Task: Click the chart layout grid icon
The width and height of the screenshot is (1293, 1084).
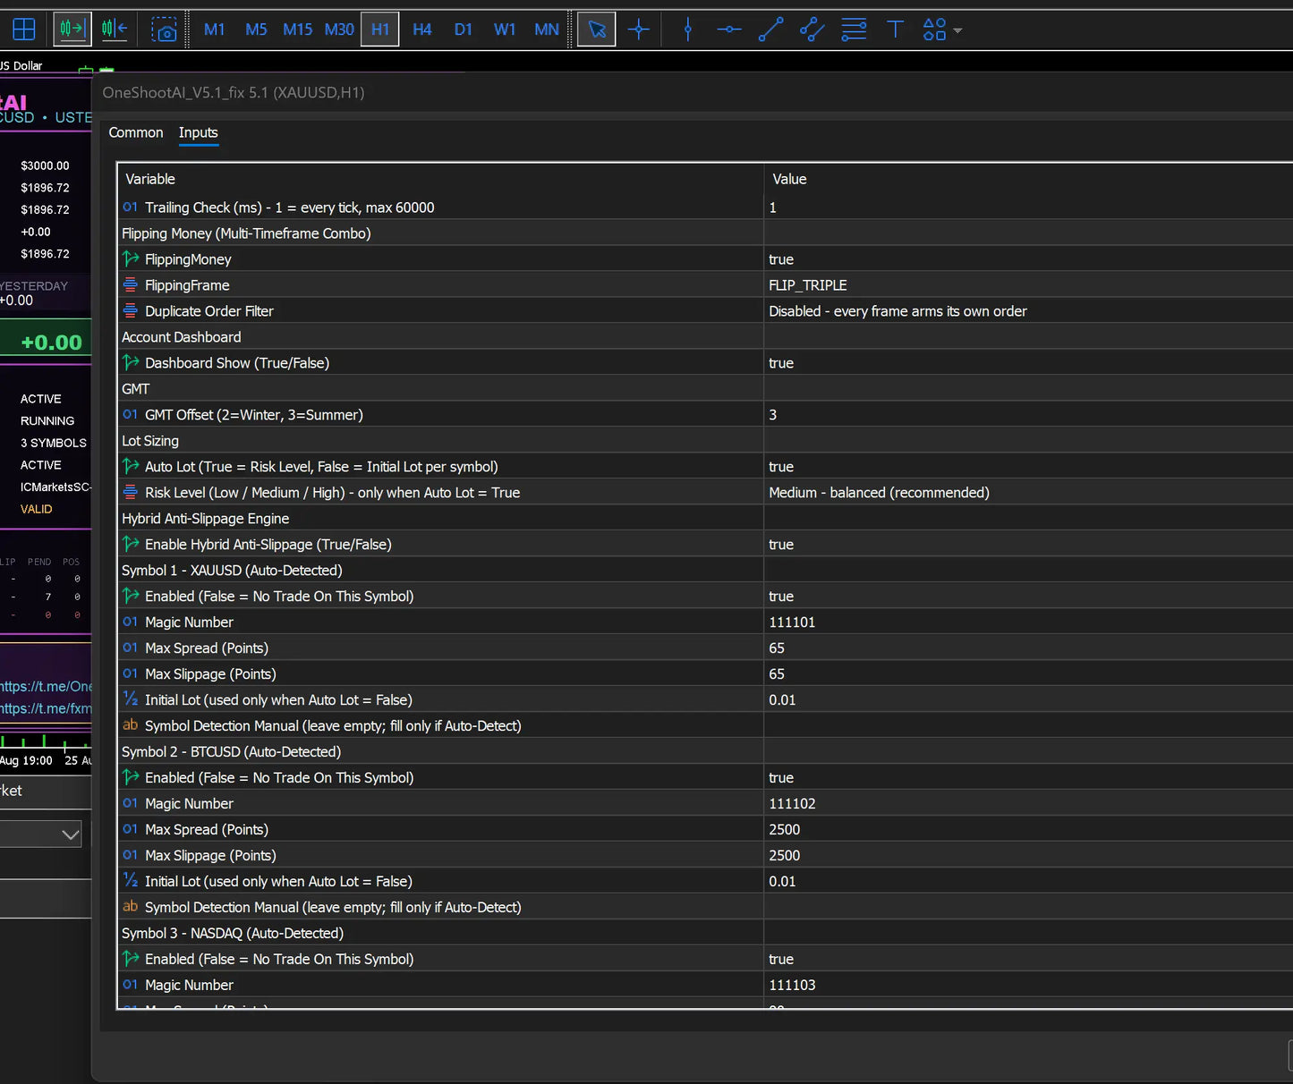Action: (24, 30)
